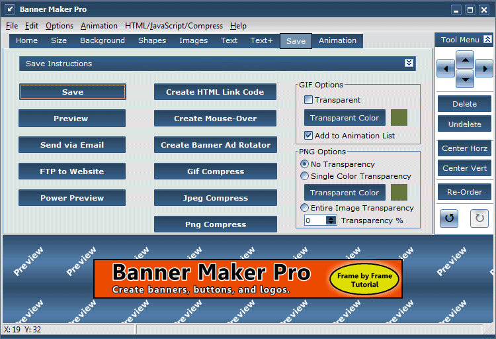The image size is (496, 339).
Task: Click Create Banner Ad Rotator
Action: point(216,145)
